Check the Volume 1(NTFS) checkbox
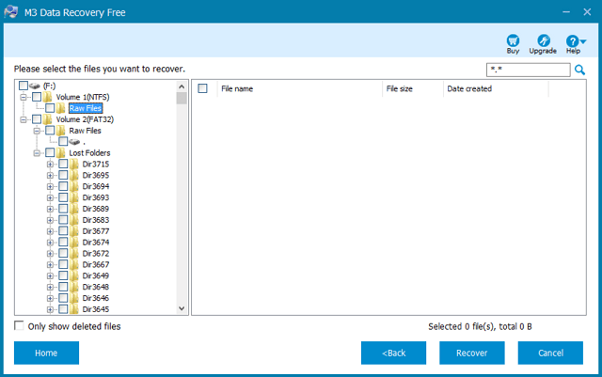Image resolution: width=602 pixels, height=377 pixels. (37, 97)
